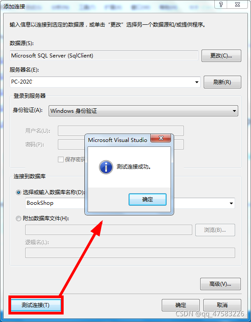The image size is (251, 322).
Task: Select the 附加数据库文件(H) radio button
Action: click(19, 218)
